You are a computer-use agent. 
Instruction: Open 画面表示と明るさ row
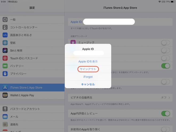pyautogui.click(x=32, y=35)
